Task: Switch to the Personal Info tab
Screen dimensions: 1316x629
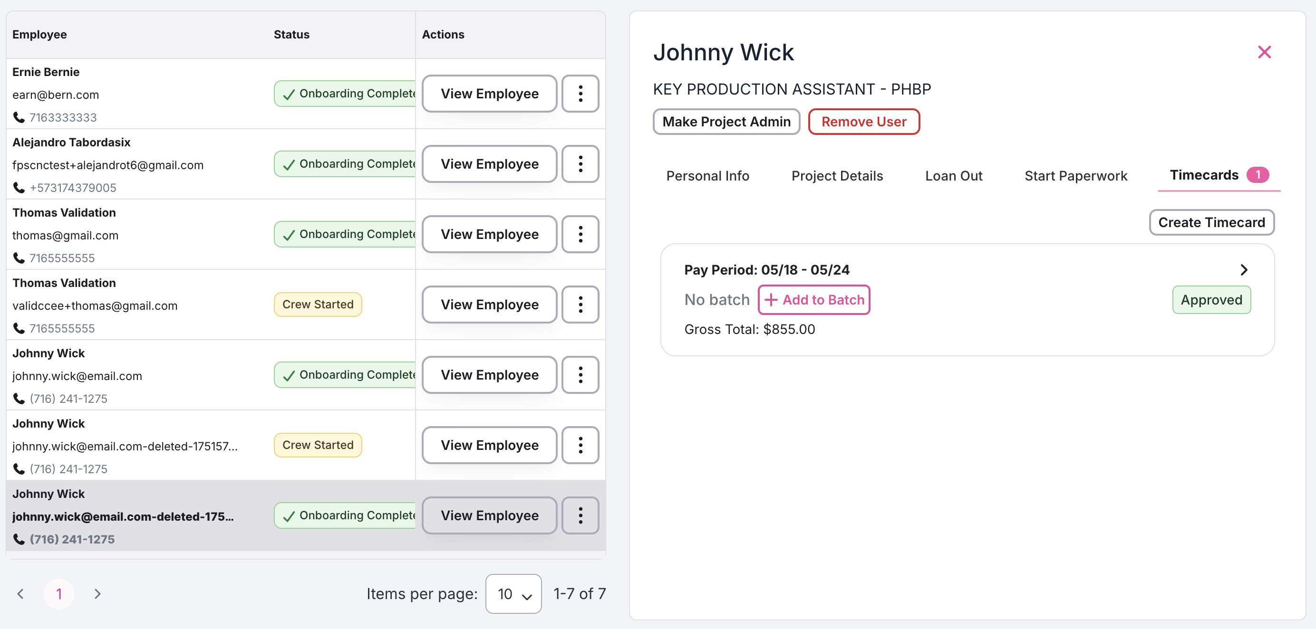Action: click(x=707, y=176)
